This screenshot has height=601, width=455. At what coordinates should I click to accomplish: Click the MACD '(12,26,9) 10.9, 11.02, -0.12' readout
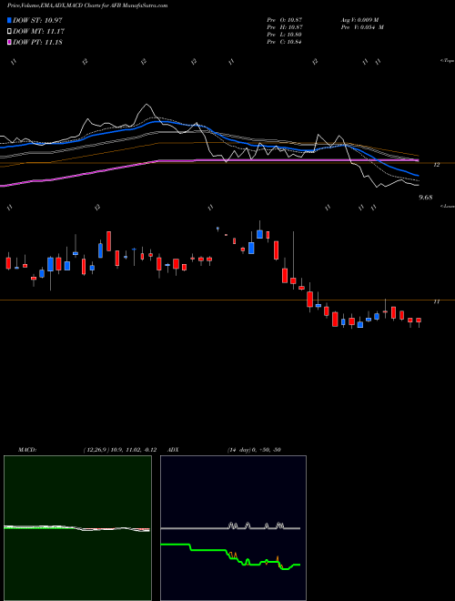tap(120, 450)
